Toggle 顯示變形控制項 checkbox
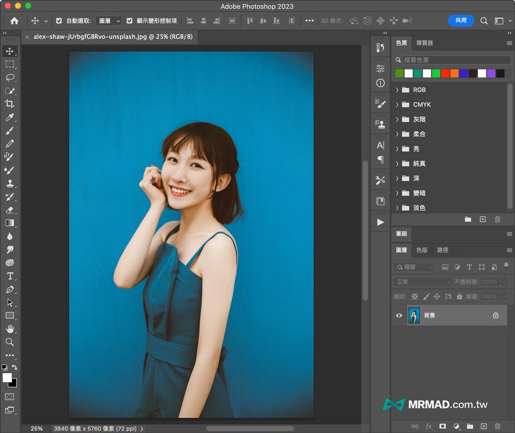This screenshot has height=433, width=515. [x=129, y=21]
